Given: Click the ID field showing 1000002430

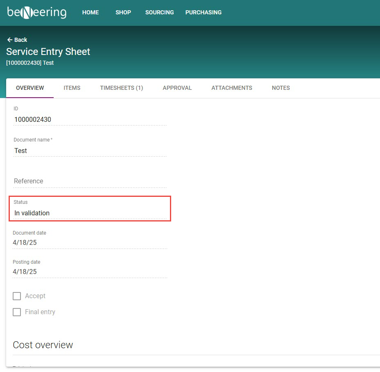Looking at the screenshot, I should pyautogui.click(x=90, y=120).
